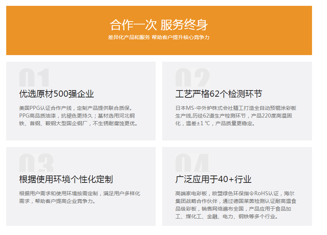
Task: Click the line mentioning 温差±1 ℃
Action: (215, 123)
